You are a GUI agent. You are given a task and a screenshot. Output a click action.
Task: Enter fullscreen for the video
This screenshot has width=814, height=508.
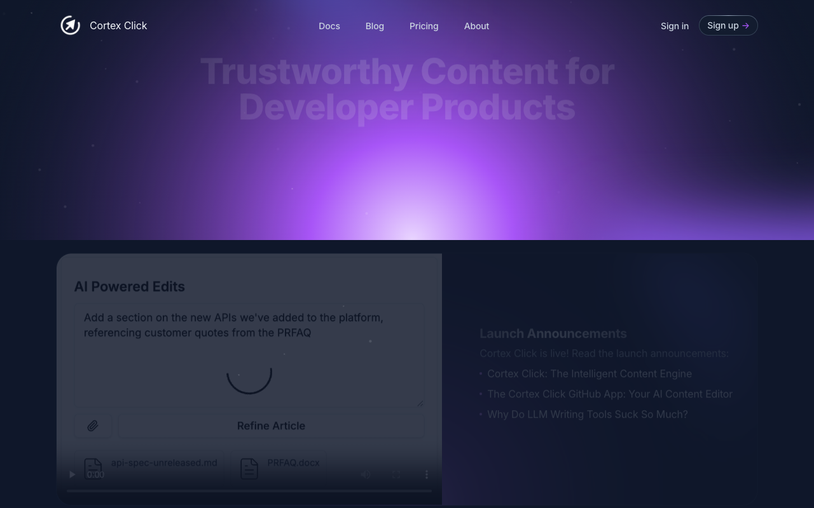click(x=396, y=474)
